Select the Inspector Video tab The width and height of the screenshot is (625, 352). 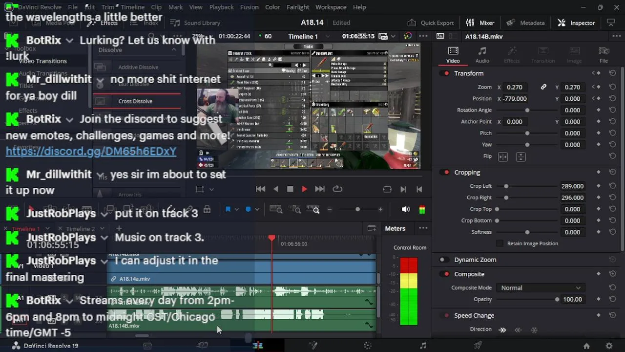point(453,55)
